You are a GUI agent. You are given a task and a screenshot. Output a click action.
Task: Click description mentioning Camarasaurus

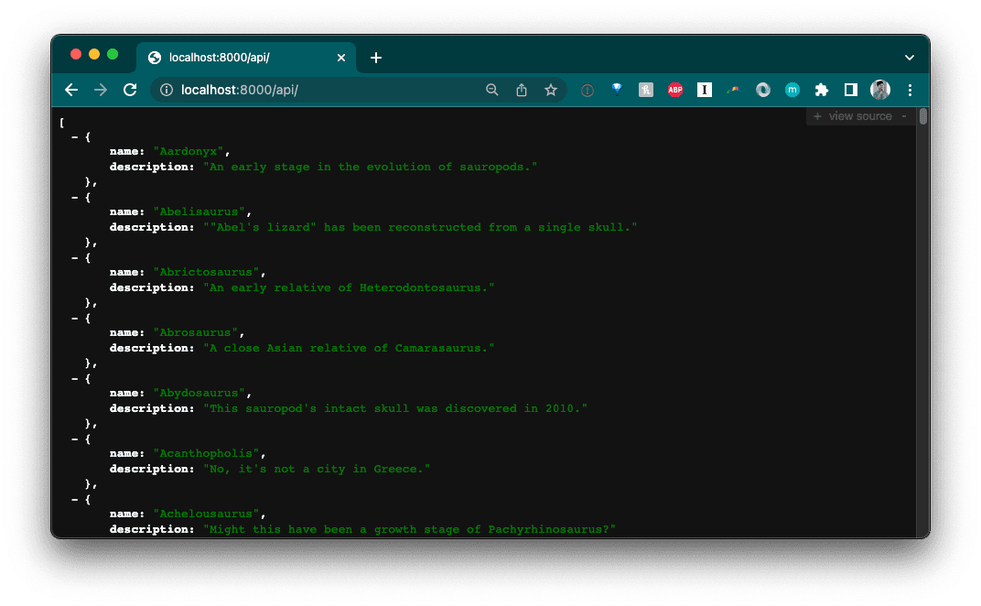pyautogui.click(x=349, y=348)
